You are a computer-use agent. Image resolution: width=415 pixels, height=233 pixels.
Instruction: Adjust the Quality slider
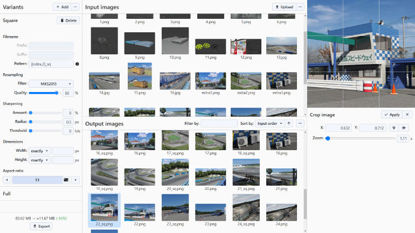tap(45, 93)
